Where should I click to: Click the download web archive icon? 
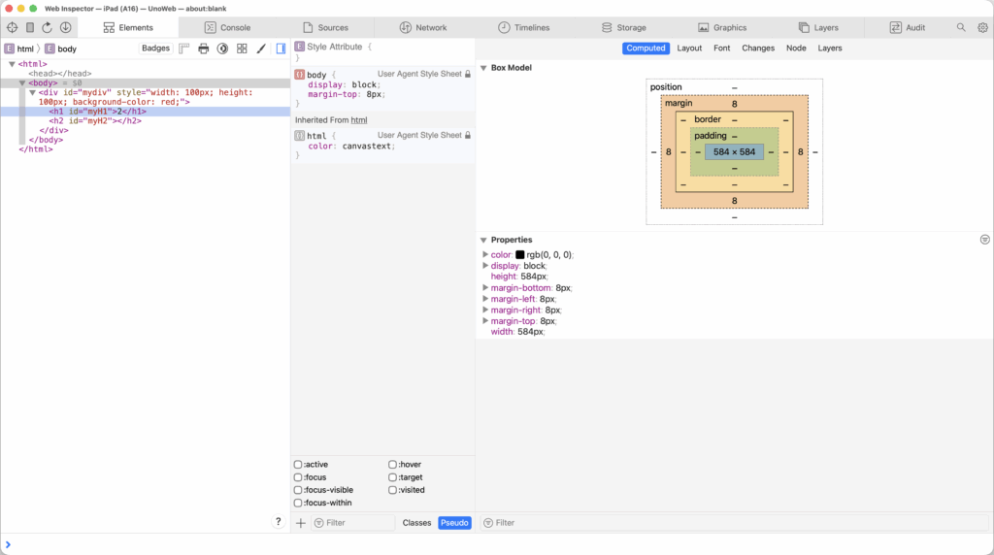[x=65, y=28]
